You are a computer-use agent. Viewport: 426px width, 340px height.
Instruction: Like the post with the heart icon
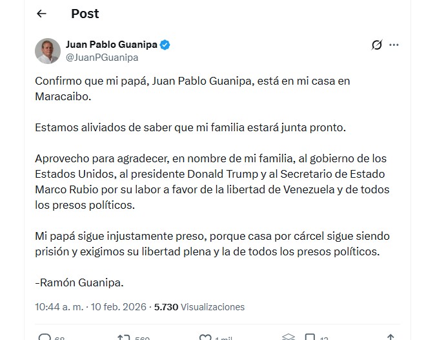[205, 336]
